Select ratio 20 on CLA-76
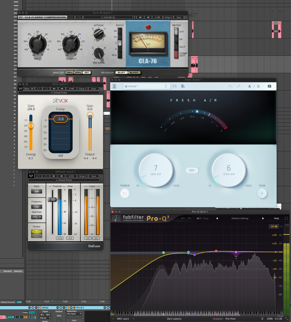 119,31
